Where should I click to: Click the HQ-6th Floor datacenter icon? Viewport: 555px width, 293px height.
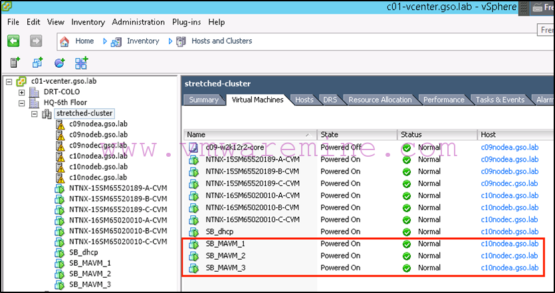pos(34,103)
